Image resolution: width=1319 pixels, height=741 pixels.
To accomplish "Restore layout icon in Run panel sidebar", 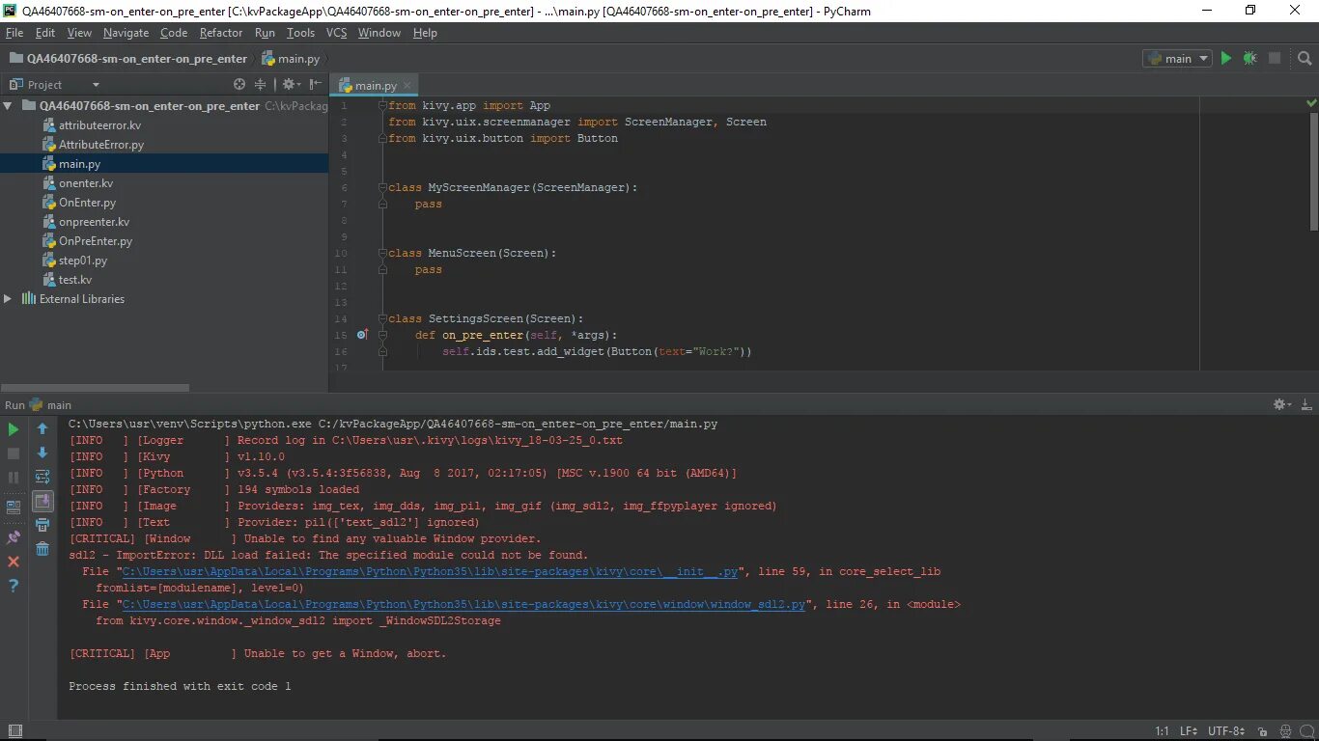I will [14, 507].
